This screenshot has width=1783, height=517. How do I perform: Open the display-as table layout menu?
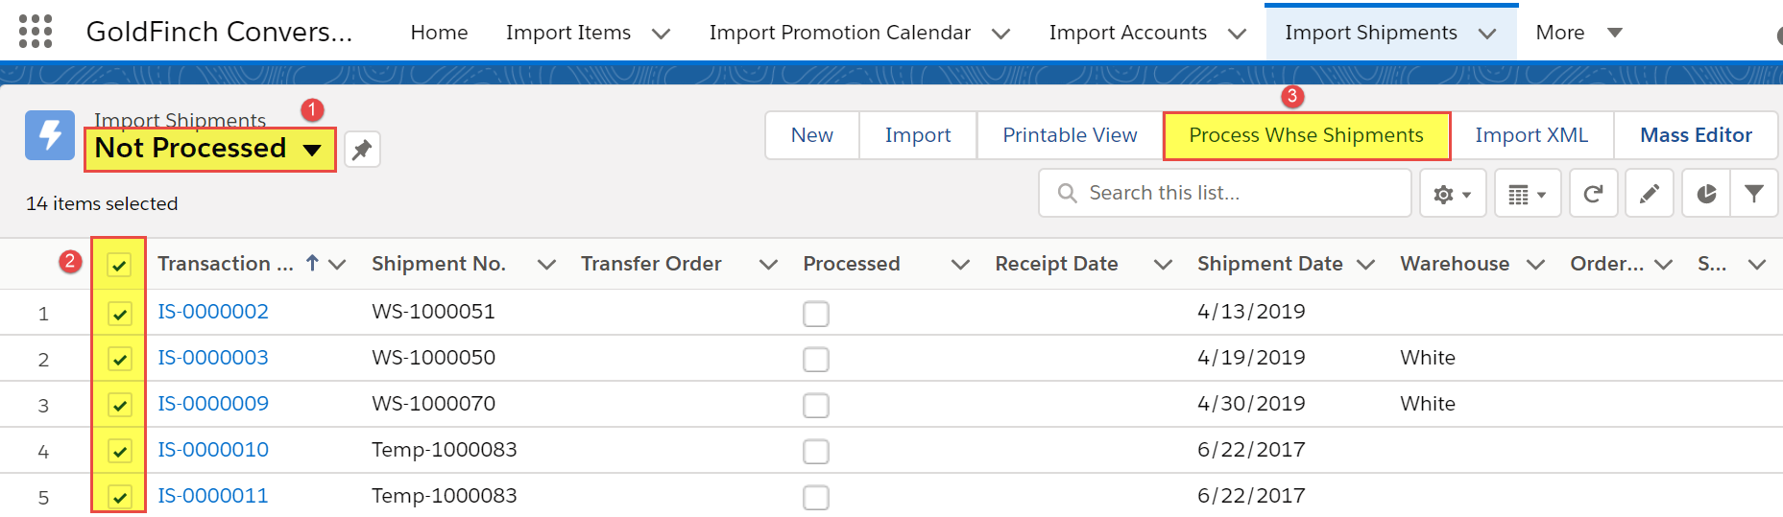1527,194
